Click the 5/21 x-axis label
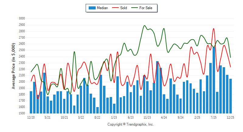This screenshot has width=243, height=132. pos(47,117)
